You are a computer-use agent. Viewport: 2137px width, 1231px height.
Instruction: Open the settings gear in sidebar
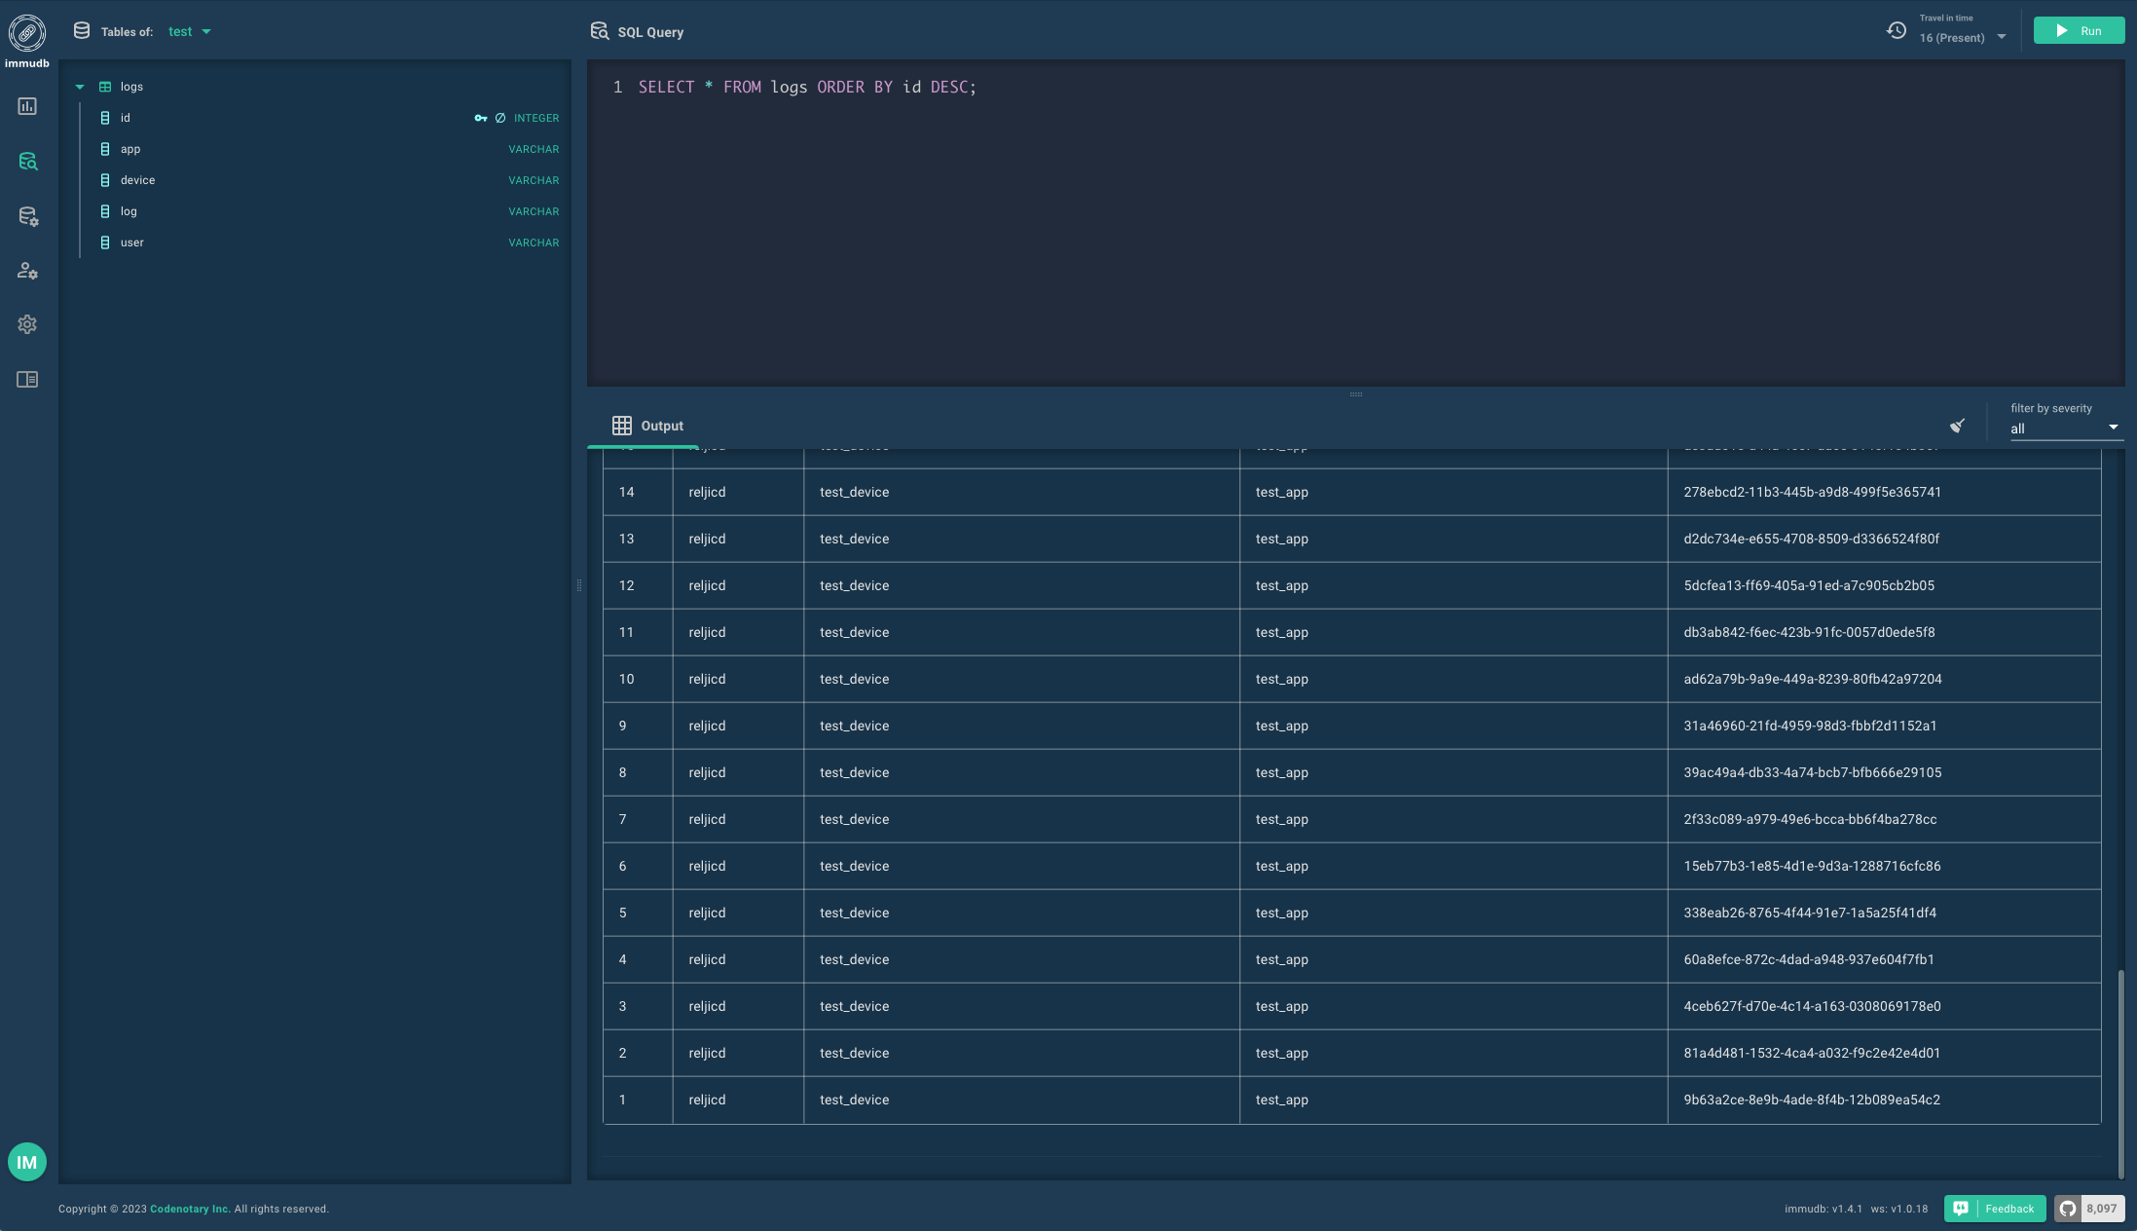(x=27, y=324)
